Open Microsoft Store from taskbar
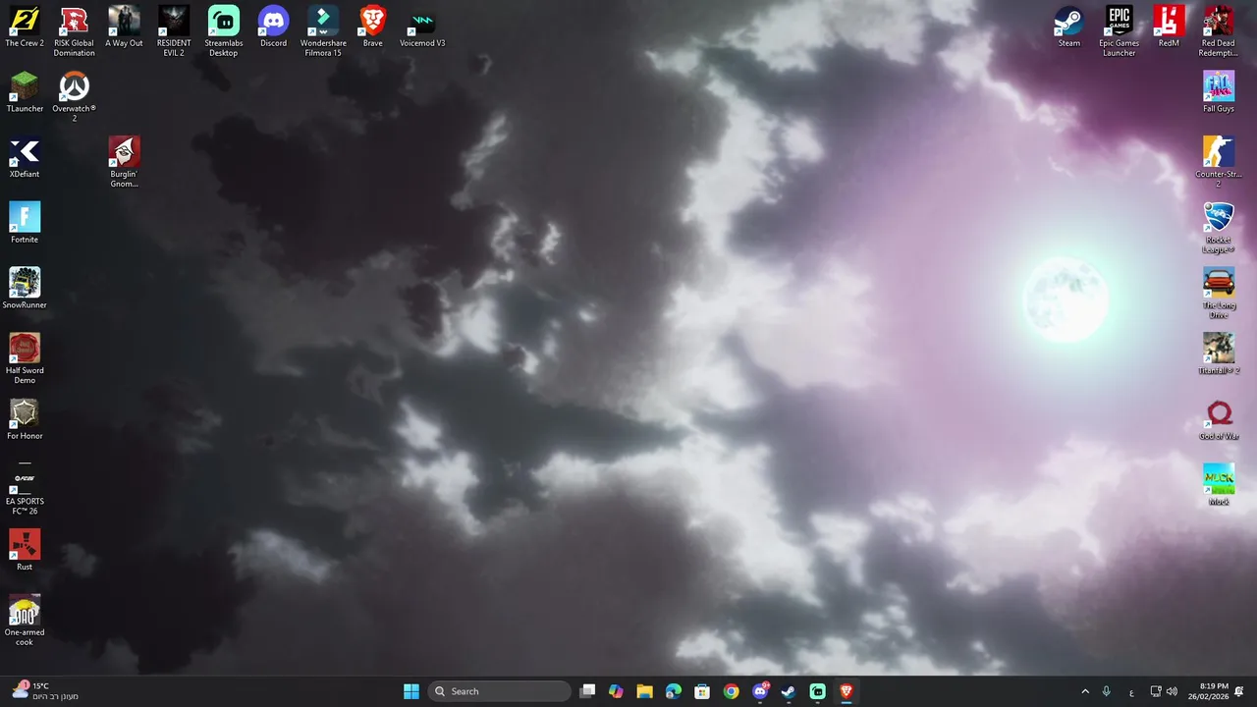The height and width of the screenshot is (707, 1257). click(x=702, y=691)
